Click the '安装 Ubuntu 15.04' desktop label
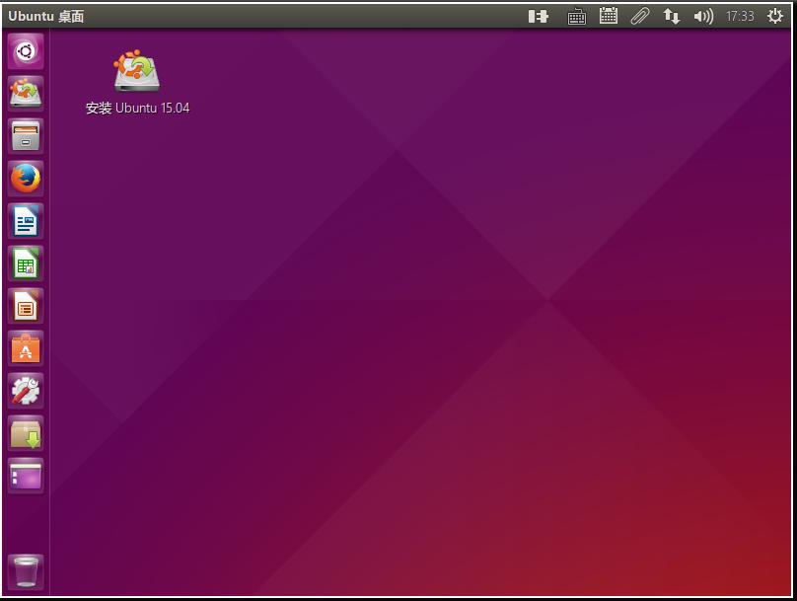The width and height of the screenshot is (797, 601). [x=137, y=108]
